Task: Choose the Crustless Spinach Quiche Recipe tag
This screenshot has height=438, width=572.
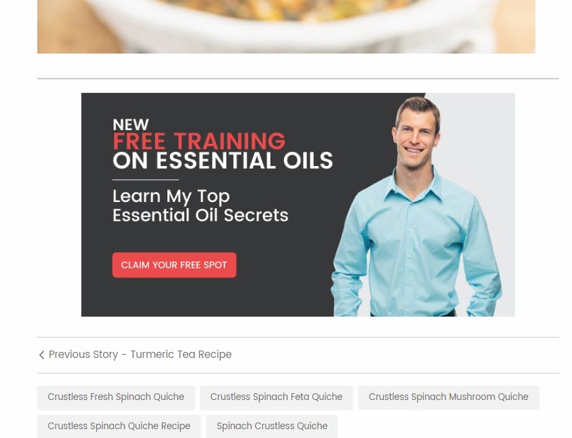Action: click(119, 426)
